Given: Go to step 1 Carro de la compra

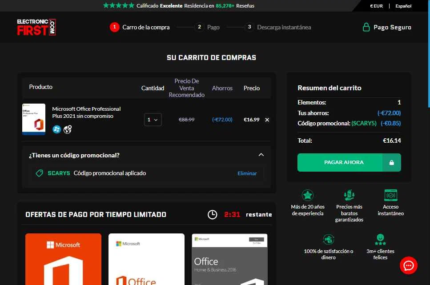Looking at the screenshot, I should pyautogui.click(x=140, y=27).
